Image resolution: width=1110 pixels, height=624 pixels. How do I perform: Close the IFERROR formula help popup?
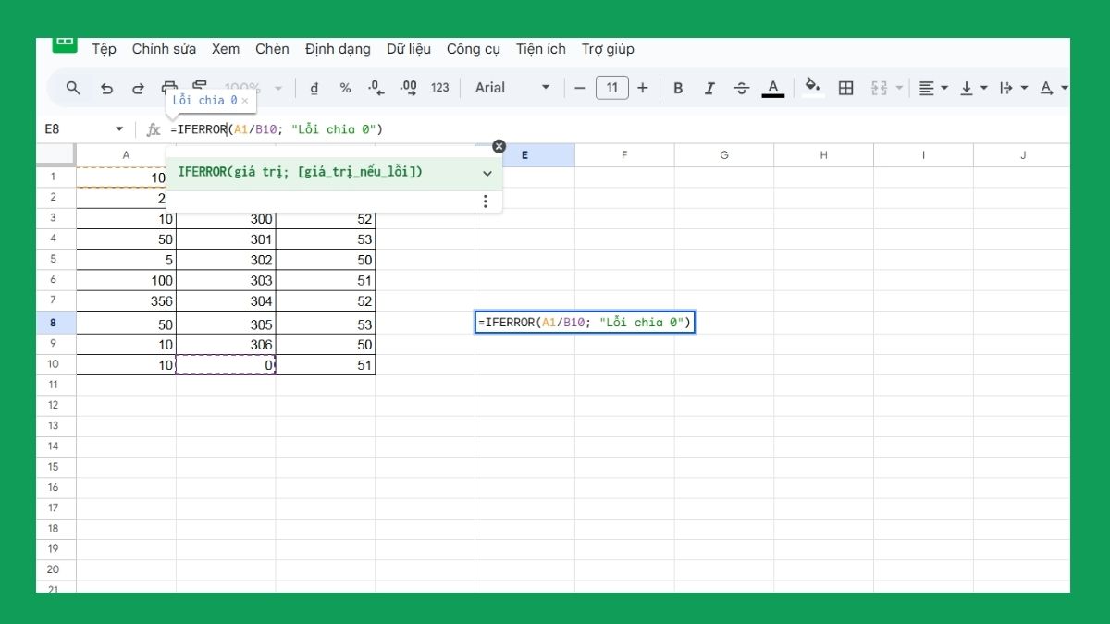point(499,146)
